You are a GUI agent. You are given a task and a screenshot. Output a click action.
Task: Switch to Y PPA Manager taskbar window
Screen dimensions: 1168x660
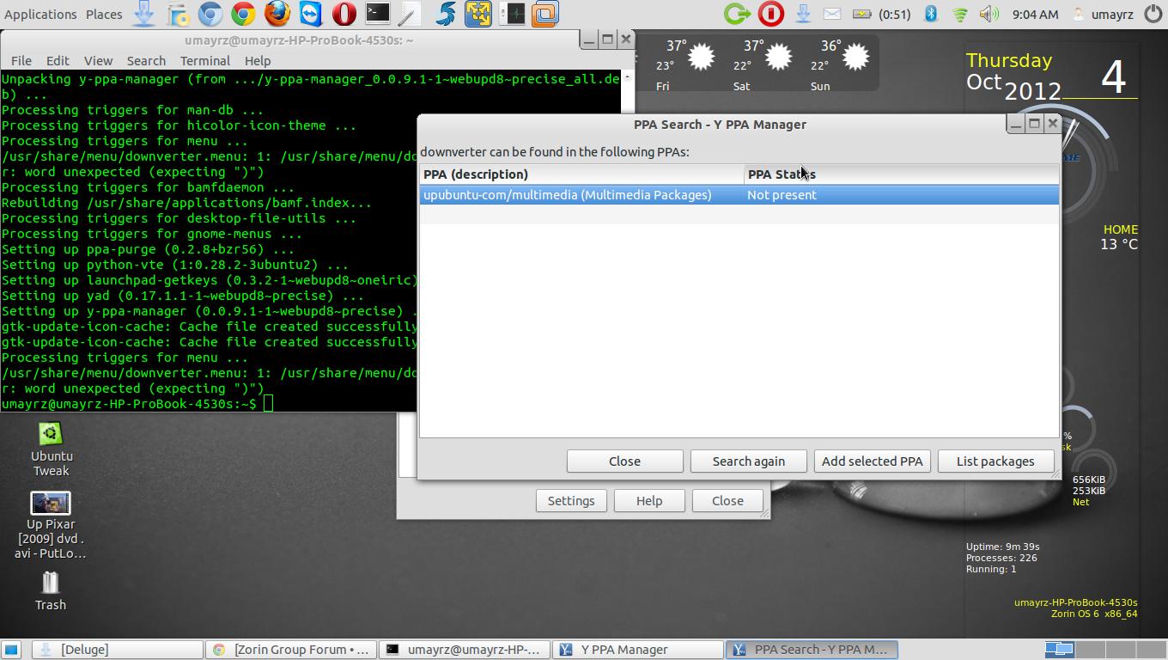[637, 650]
